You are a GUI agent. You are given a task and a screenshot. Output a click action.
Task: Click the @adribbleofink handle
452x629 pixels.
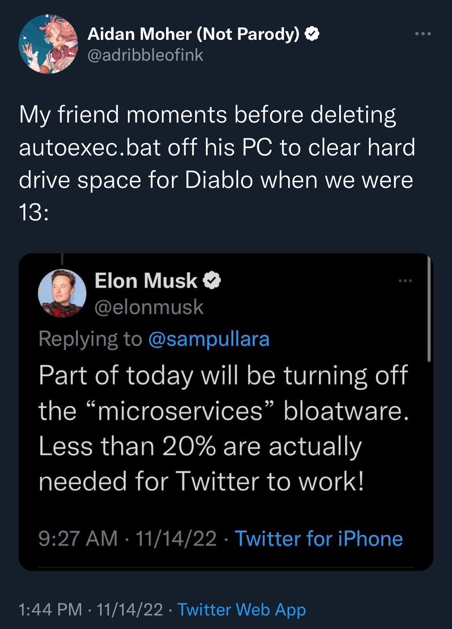click(x=145, y=55)
